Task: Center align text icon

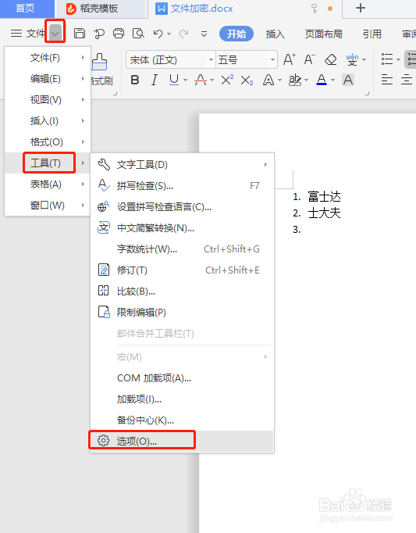Action: coord(407,80)
